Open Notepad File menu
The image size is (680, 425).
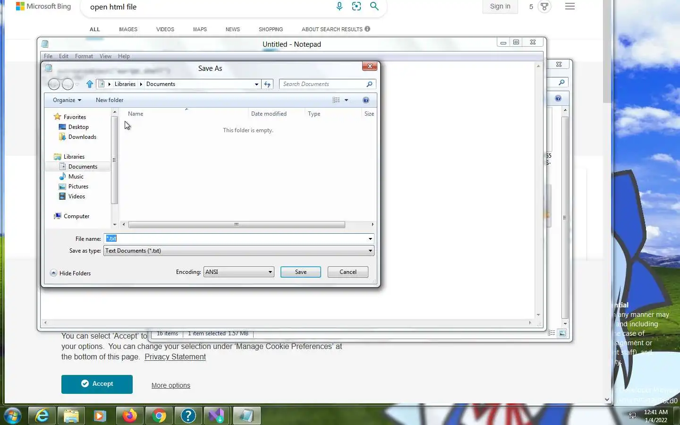(x=48, y=56)
